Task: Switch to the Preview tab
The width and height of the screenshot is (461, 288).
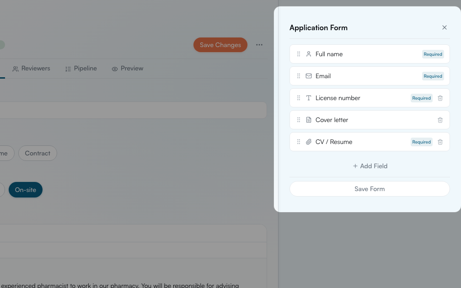Action: 127,69
